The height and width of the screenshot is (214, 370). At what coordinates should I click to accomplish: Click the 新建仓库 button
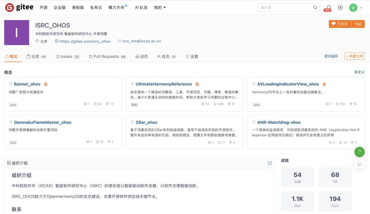(355, 56)
